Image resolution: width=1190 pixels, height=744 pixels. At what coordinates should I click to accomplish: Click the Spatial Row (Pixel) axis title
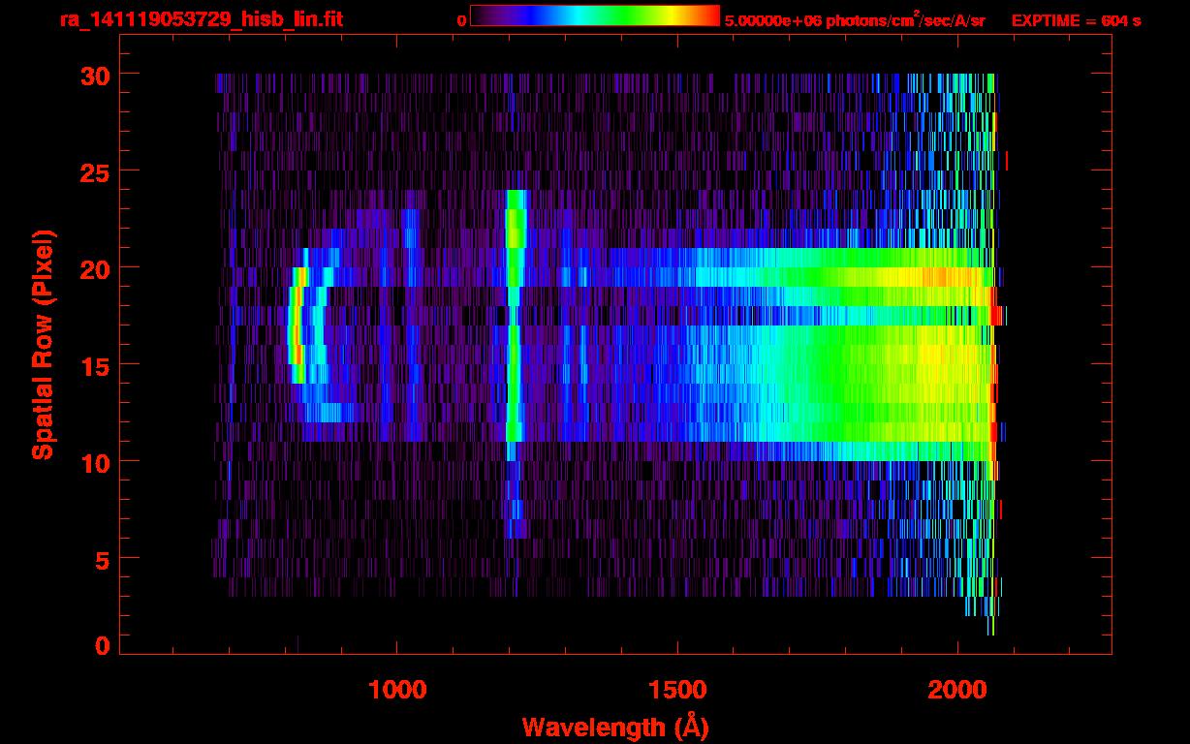[x=43, y=344]
